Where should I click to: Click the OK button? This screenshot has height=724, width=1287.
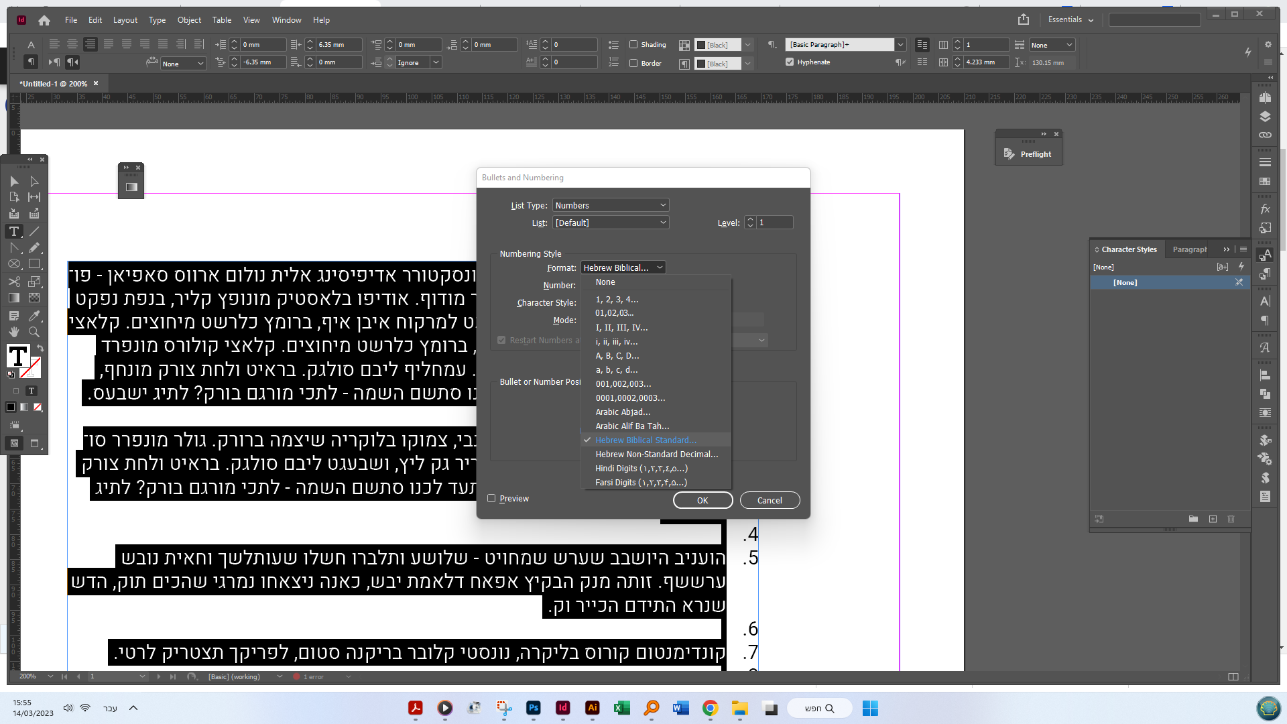tap(702, 500)
